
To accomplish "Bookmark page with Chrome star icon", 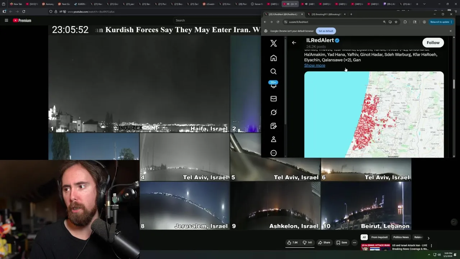I will [x=396, y=22].
